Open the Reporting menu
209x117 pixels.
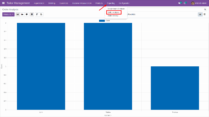(x=111, y=3)
